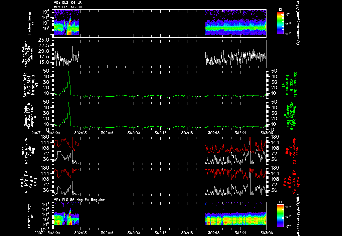Screen dimensions: 342x236
Task: Select the red "Narrow Max PA Angle" label
Action: [292, 151]
